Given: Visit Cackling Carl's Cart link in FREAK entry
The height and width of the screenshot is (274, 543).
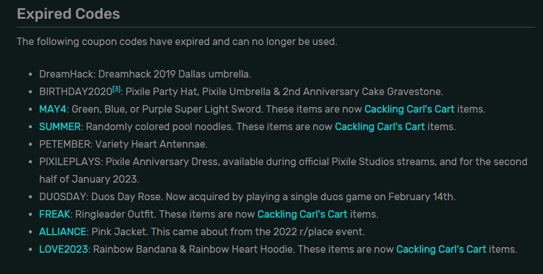Looking at the screenshot, I should click(303, 214).
